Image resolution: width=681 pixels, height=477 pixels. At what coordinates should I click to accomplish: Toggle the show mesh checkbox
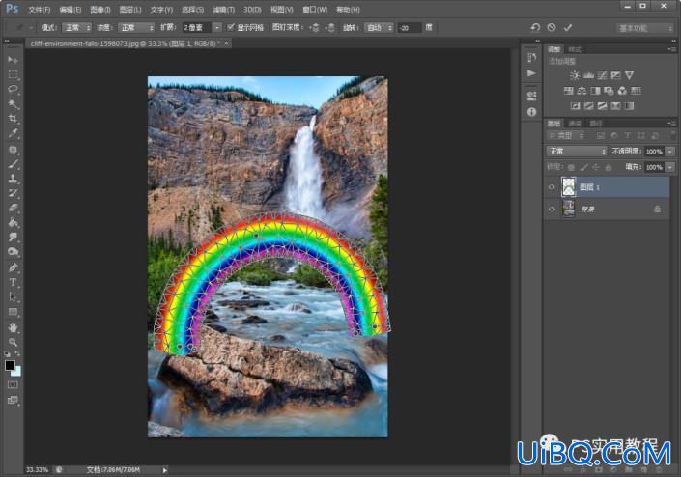[231, 27]
